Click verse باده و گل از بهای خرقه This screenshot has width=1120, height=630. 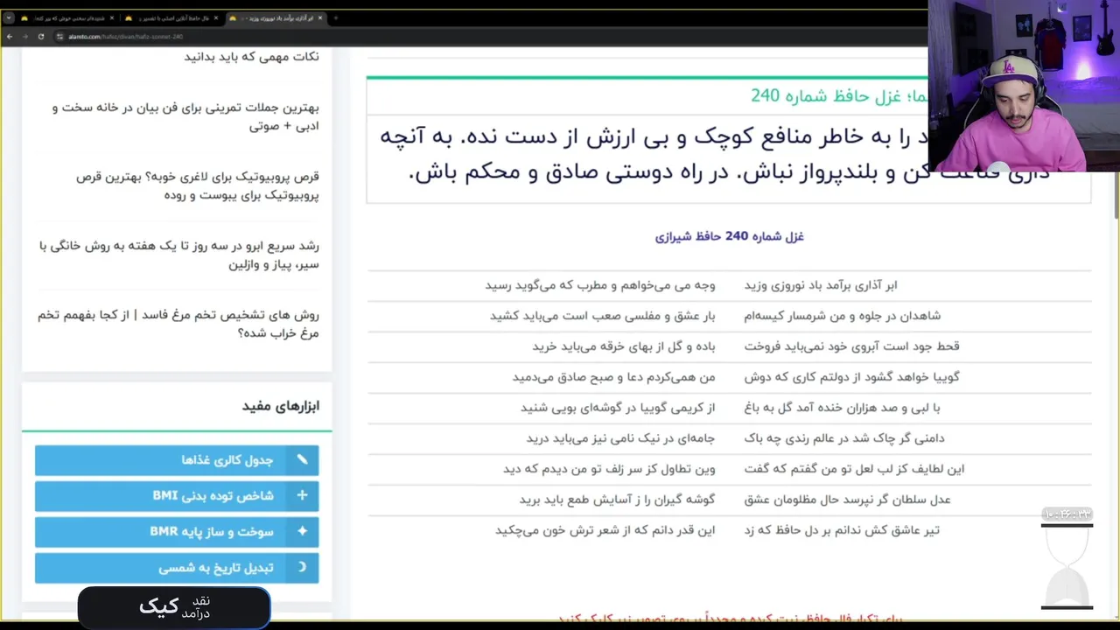click(624, 346)
